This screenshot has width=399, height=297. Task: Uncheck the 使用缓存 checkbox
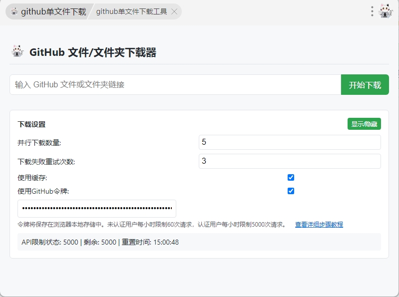pos(291,178)
